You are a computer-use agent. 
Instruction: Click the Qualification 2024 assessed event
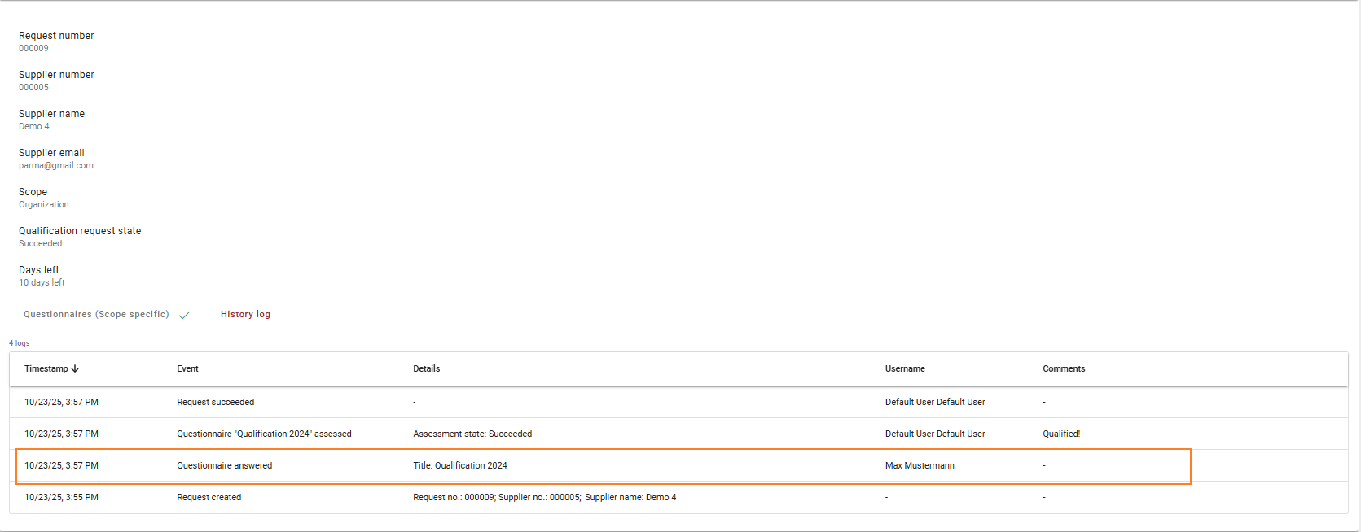(264, 434)
